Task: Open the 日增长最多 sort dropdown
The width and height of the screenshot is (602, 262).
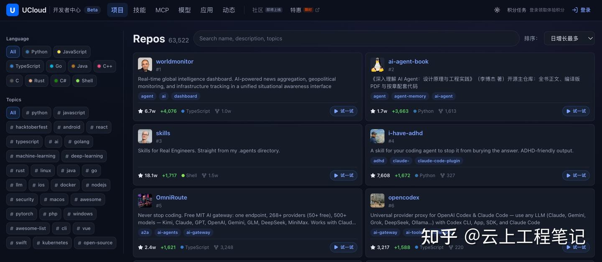Action: click(569, 38)
